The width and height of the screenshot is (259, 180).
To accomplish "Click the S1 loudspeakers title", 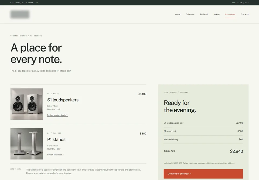I will (63, 100).
